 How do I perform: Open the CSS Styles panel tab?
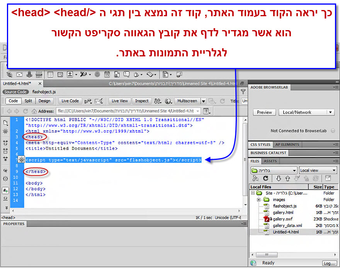pyautogui.click(x=260, y=144)
